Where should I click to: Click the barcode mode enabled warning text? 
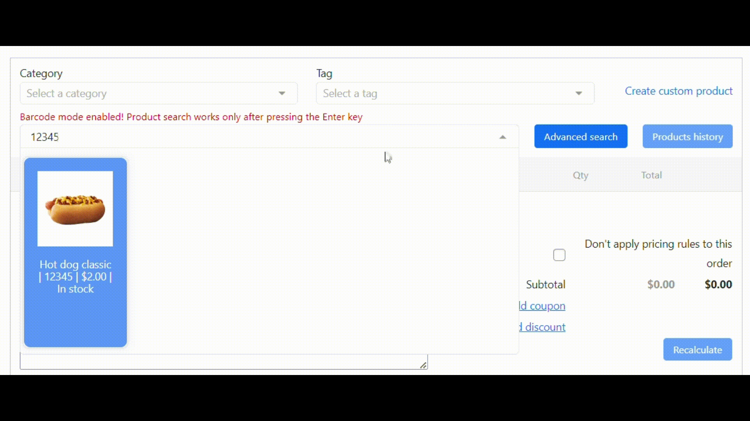(x=191, y=117)
